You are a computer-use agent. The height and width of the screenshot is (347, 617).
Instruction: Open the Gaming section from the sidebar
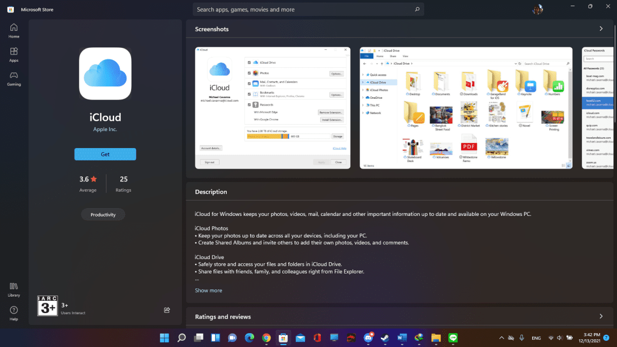[13, 78]
